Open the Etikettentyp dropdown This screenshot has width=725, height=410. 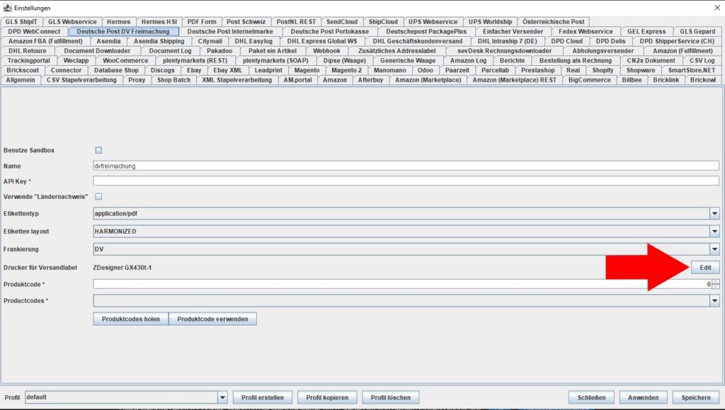(x=714, y=214)
